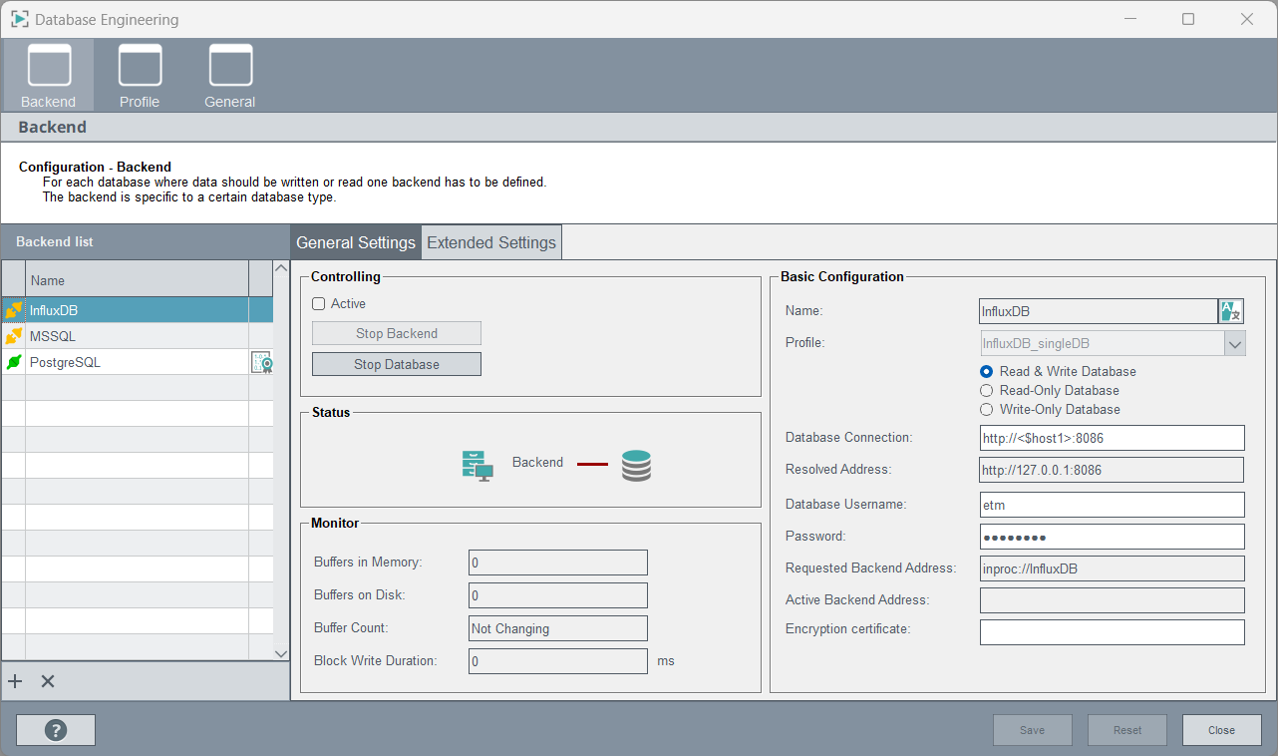Image resolution: width=1278 pixels, height=756 pixels.
Task: Click the Close button
Action: tap(1221, 730)
